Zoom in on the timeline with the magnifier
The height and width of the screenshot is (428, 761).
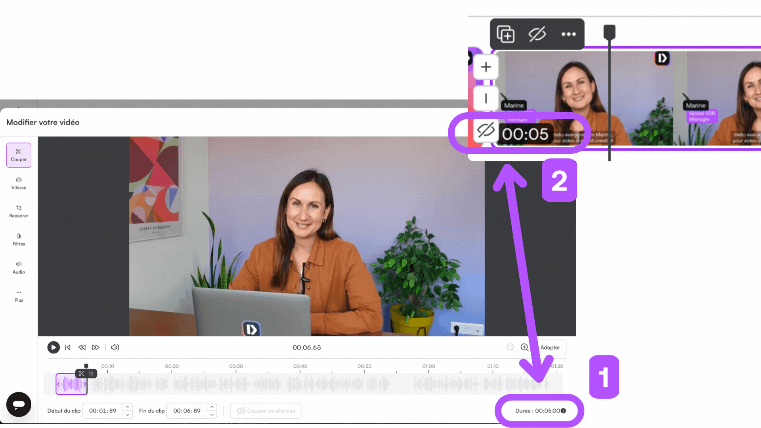524,347
